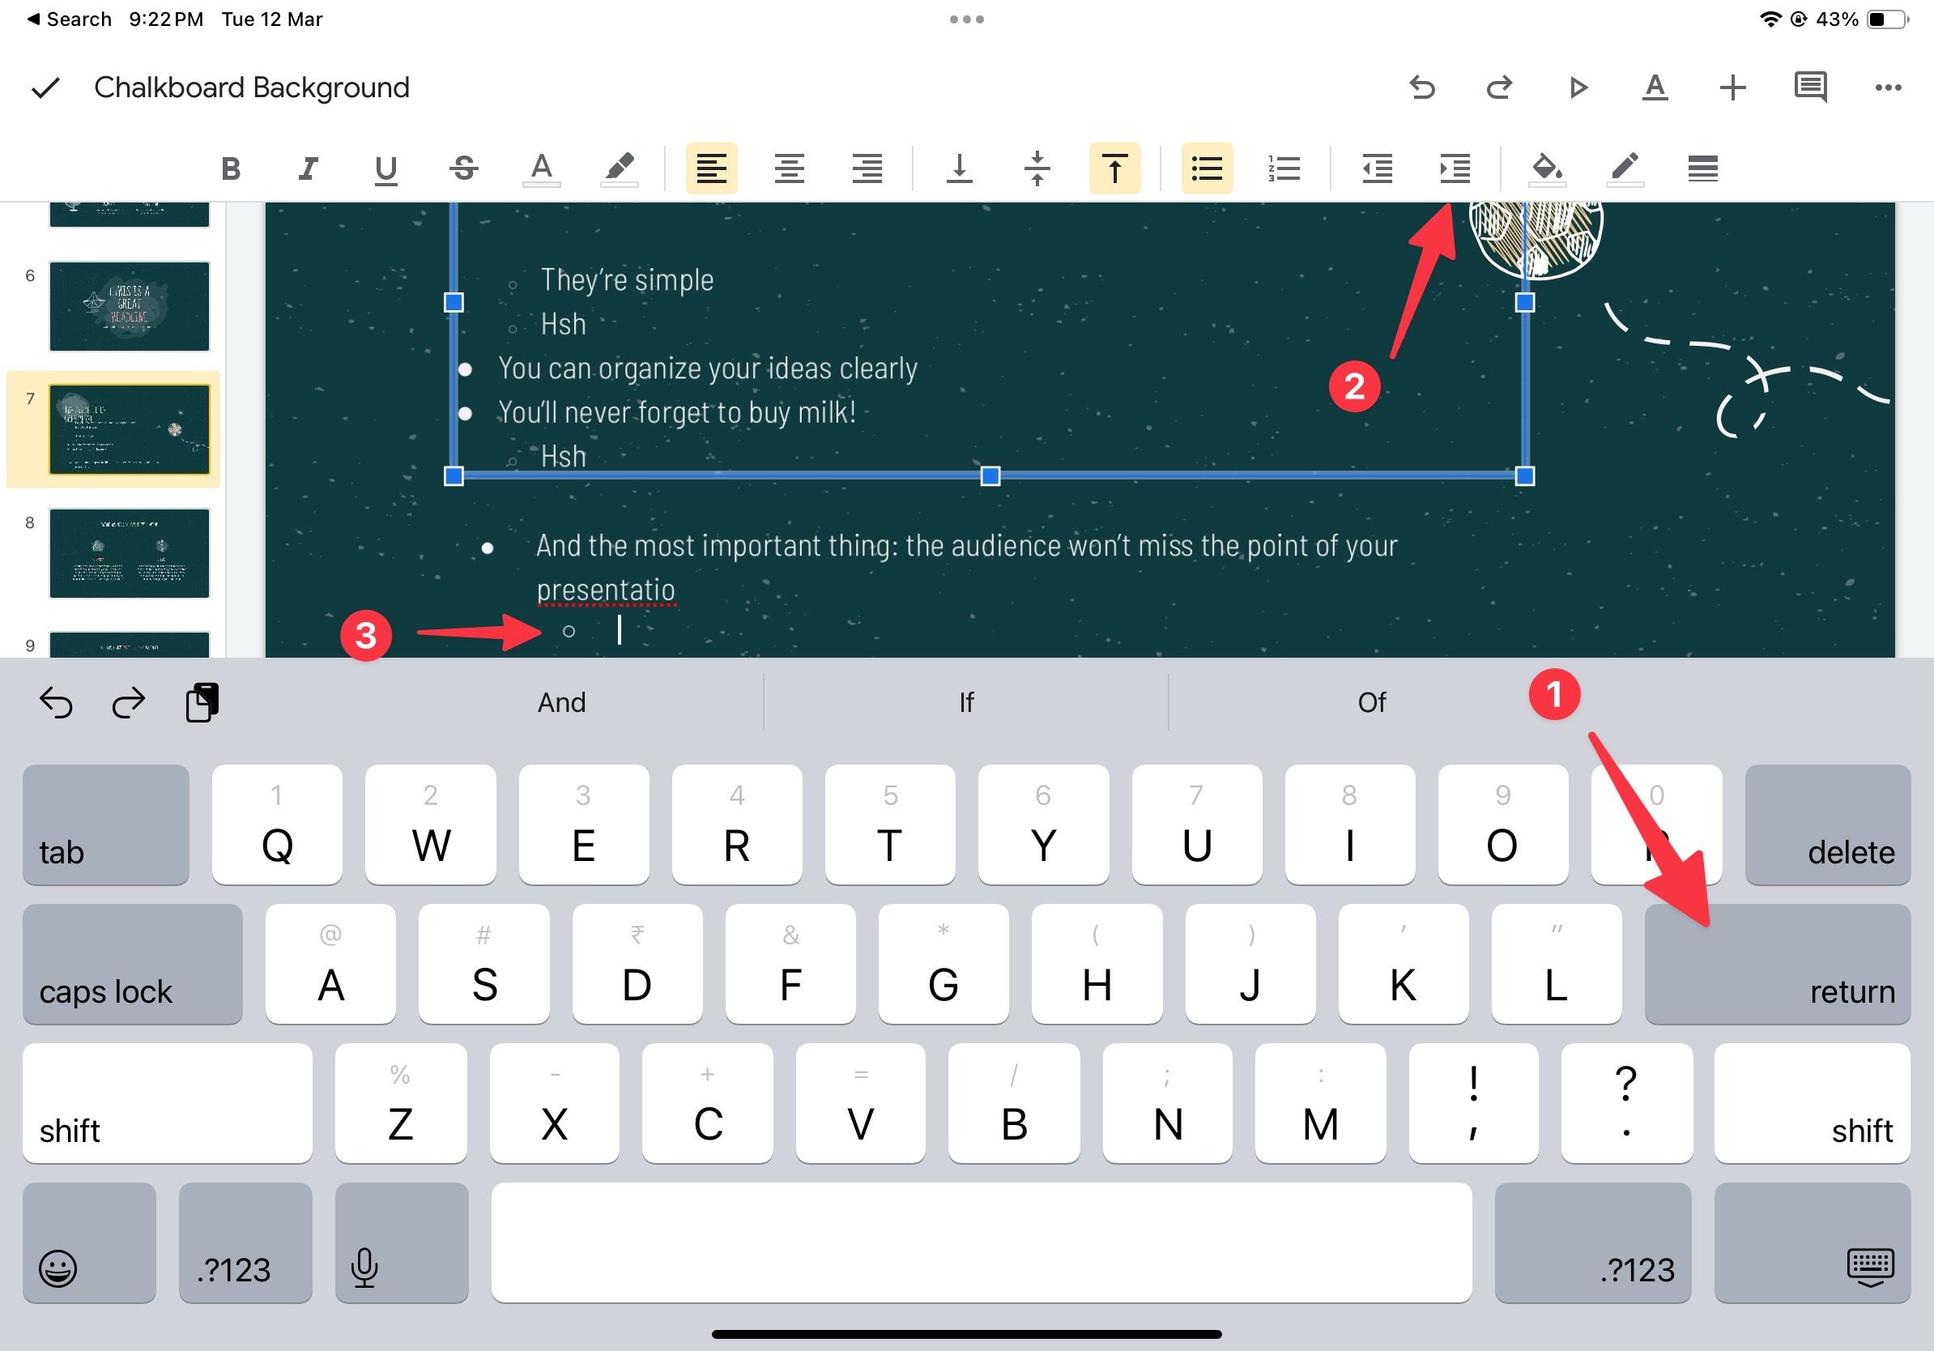The width and height of the screenshot is (1934, 1351).
Task: Tap the current text input field
Action: pos(616,631)
